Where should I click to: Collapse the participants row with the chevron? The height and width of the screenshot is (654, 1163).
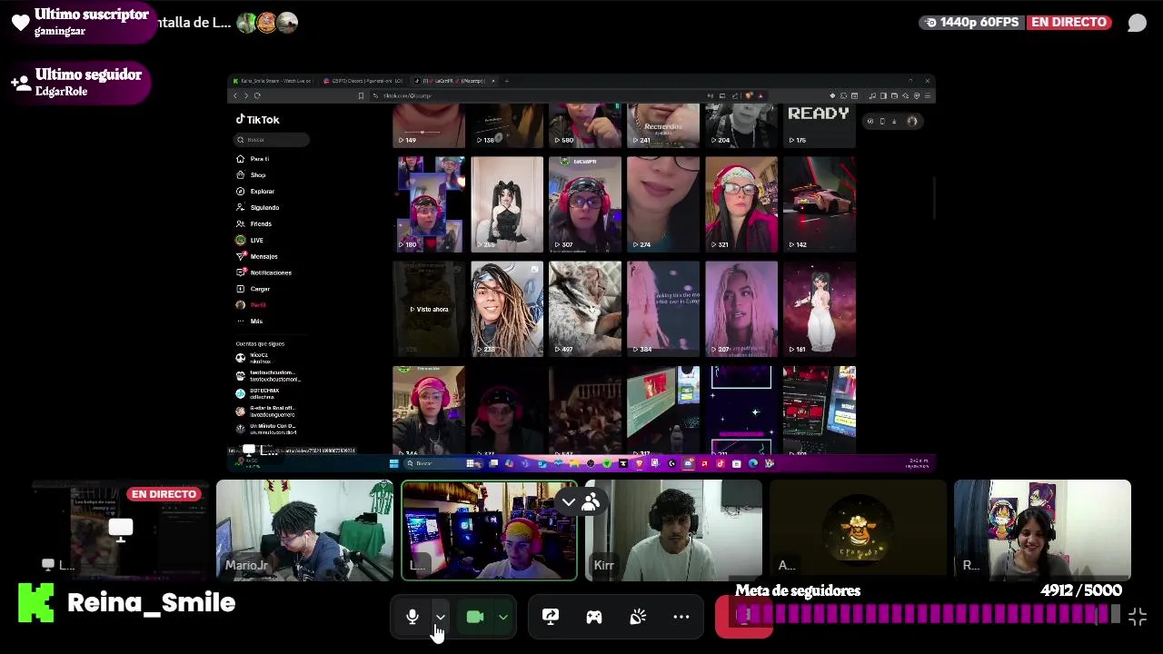tap(569, 501)
